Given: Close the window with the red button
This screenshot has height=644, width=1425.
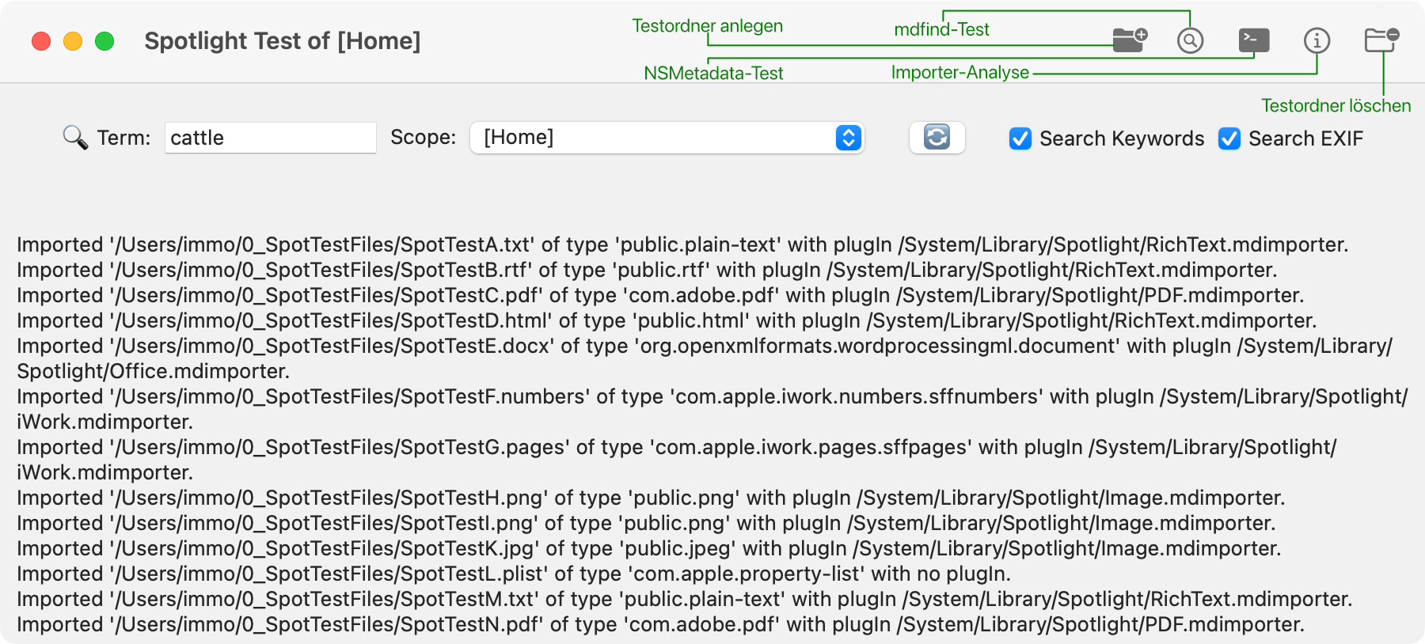Looking at the screenshot, I should pos(41,41).
